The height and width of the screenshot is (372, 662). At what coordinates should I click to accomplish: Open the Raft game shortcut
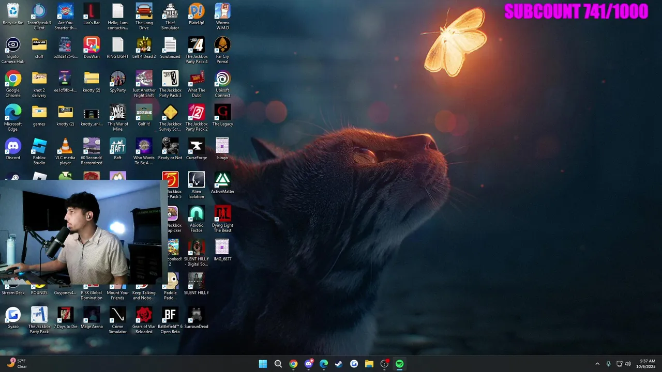tap(118, 149)
